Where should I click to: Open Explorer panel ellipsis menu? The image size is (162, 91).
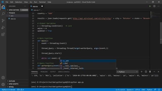click(25, 6)
